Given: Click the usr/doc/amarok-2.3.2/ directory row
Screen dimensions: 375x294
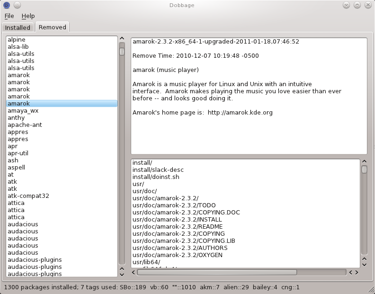Looking at the screenshot, I should [x=246, y=198].
